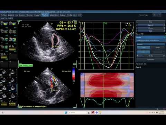The image size is (166, 125).
Task: Increase Speed with right arrow
Action: pos(164,25)
